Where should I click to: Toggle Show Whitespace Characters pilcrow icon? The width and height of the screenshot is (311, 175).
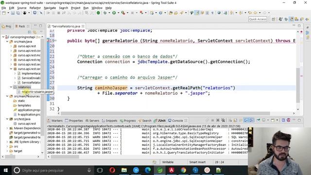[x=212, y=13]
